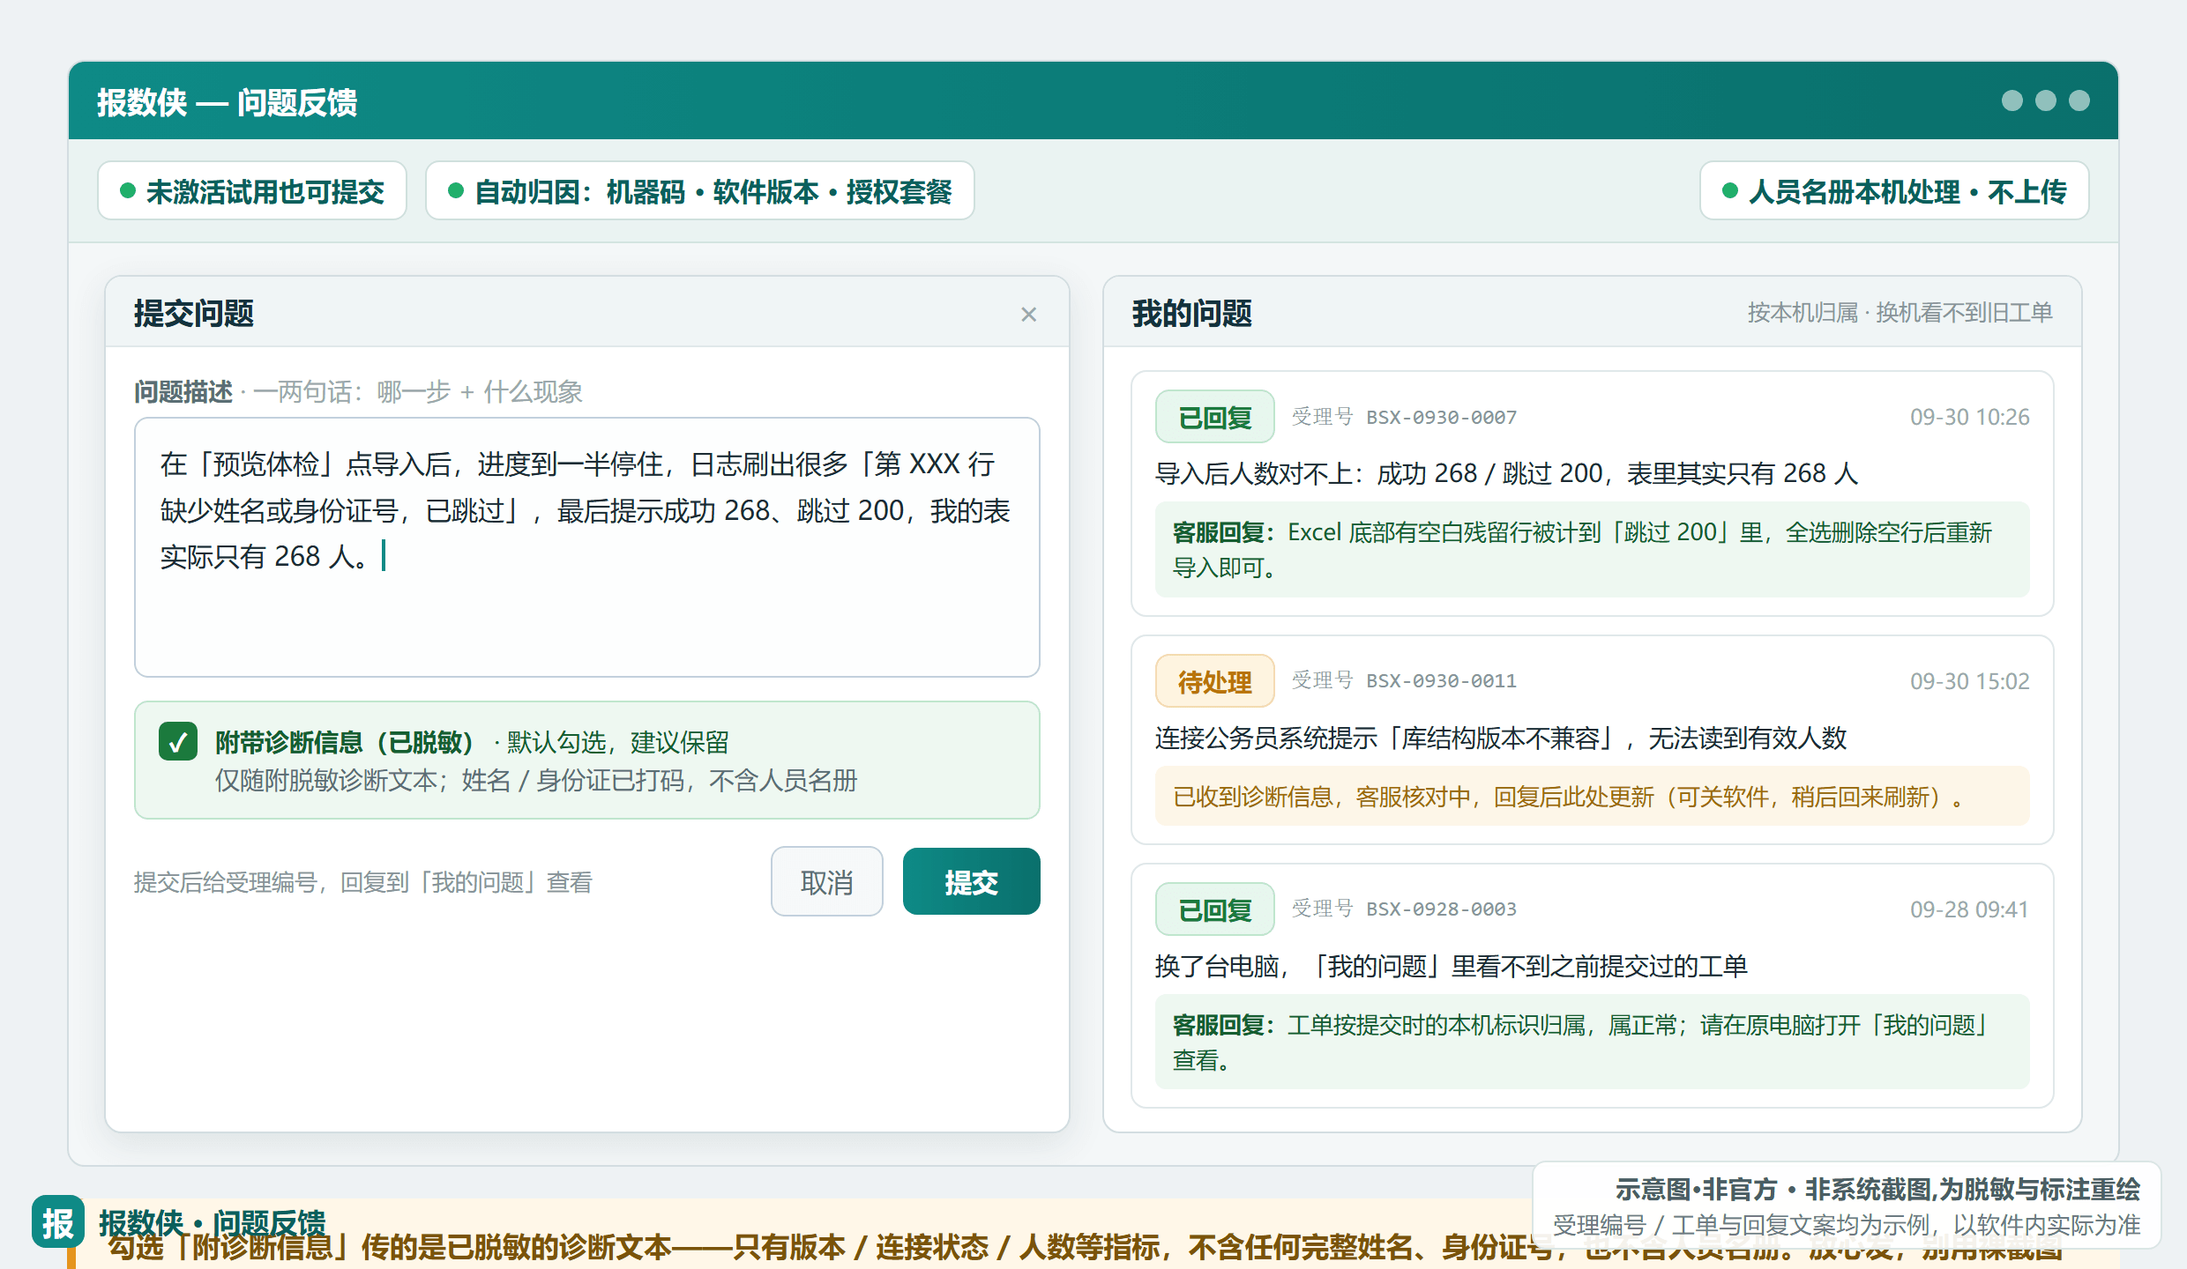
Task: Click the notice 已收到诊断信息，客服核对中
Action: [x=1592, y=797]
